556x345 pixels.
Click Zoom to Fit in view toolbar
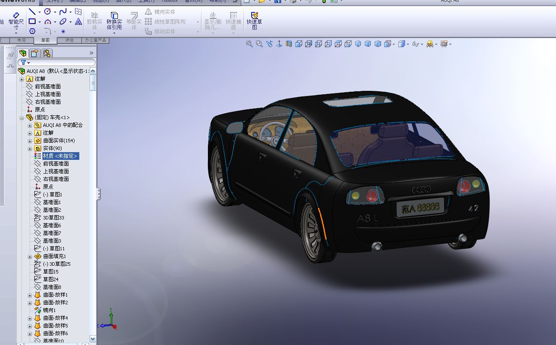[249, 44]
